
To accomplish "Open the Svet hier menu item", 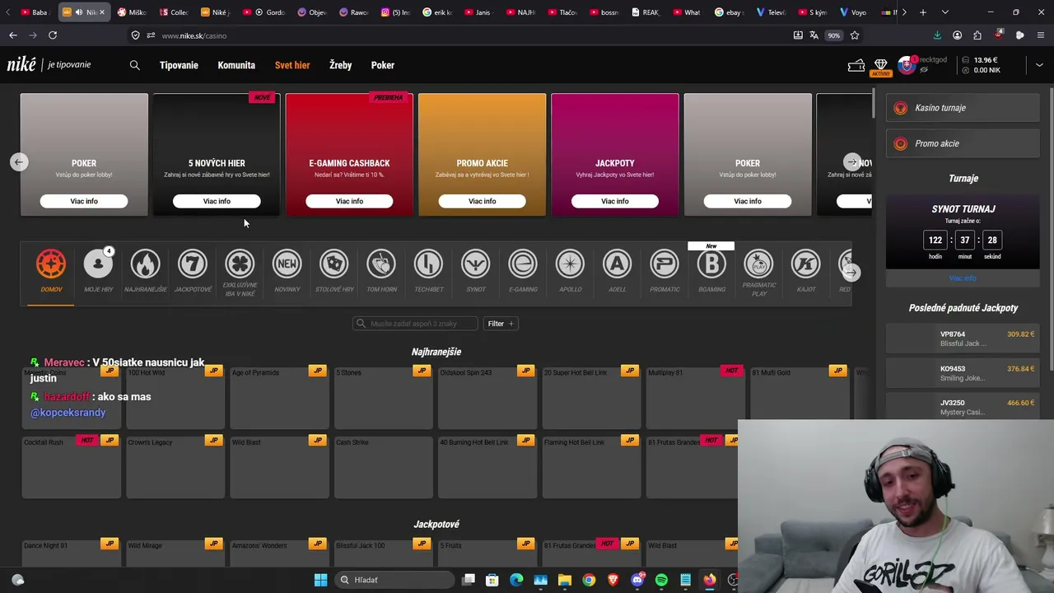I will click(292, 65).
